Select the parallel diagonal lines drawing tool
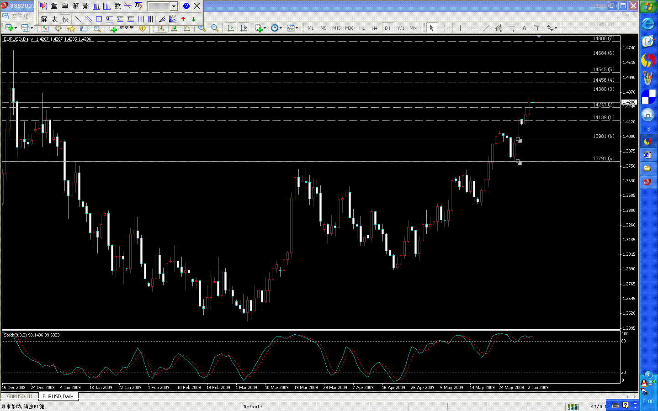This screenshot has width=658, height=411. tap(88, 19)
